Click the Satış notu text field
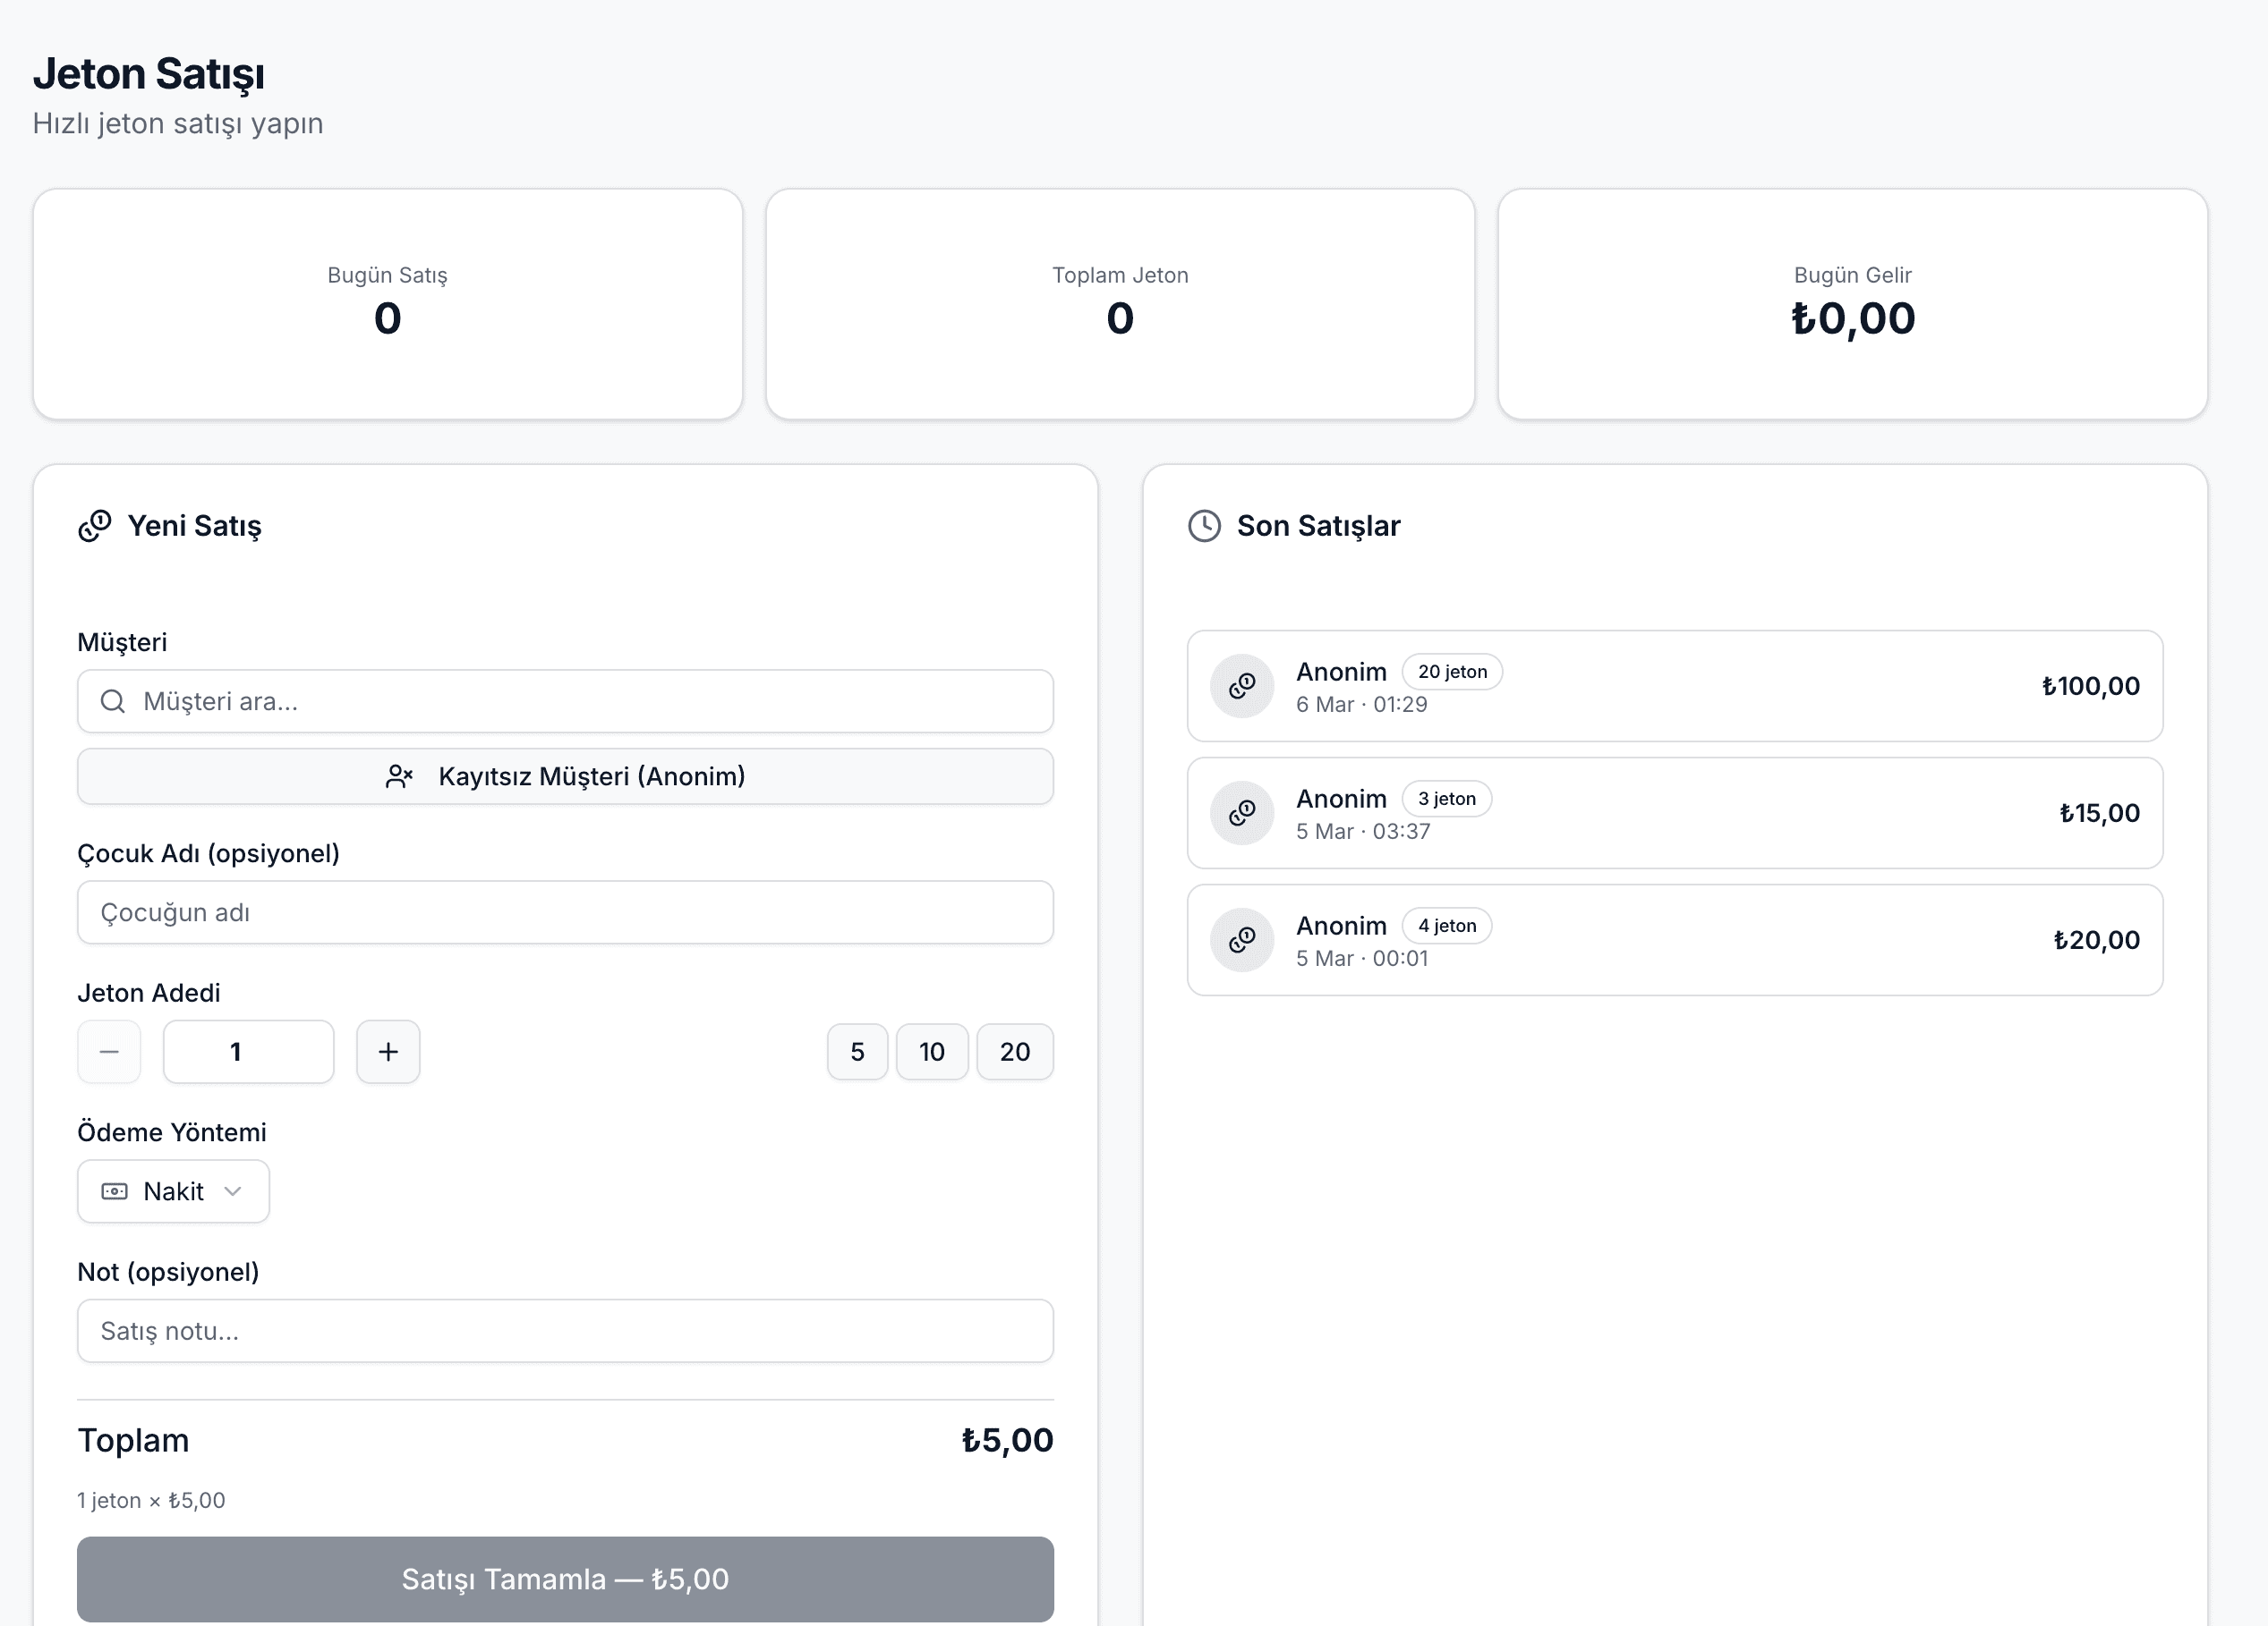This screenshot has height=1626, width=2268. (x=565, y=1331)
